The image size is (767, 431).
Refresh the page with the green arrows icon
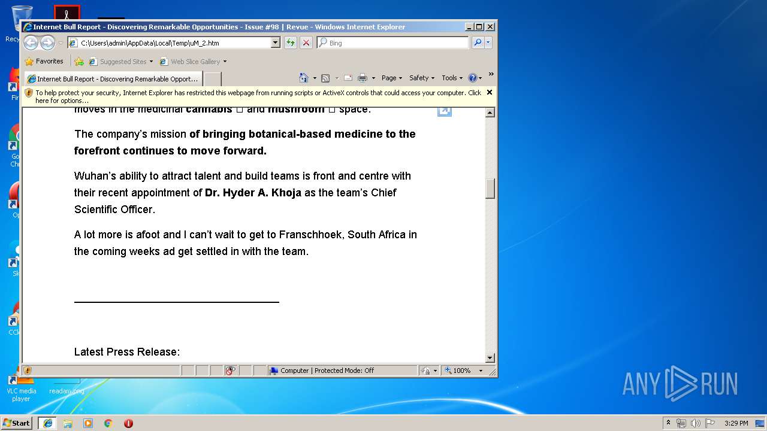291,43
